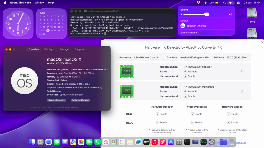Open Activity Monitor from the dock

(204, 142)
